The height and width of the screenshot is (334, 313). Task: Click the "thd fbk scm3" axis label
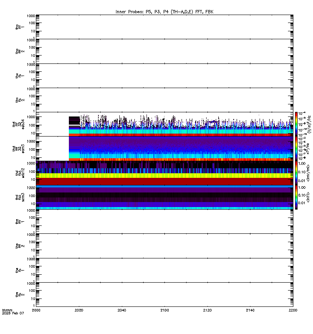point(20,197)
